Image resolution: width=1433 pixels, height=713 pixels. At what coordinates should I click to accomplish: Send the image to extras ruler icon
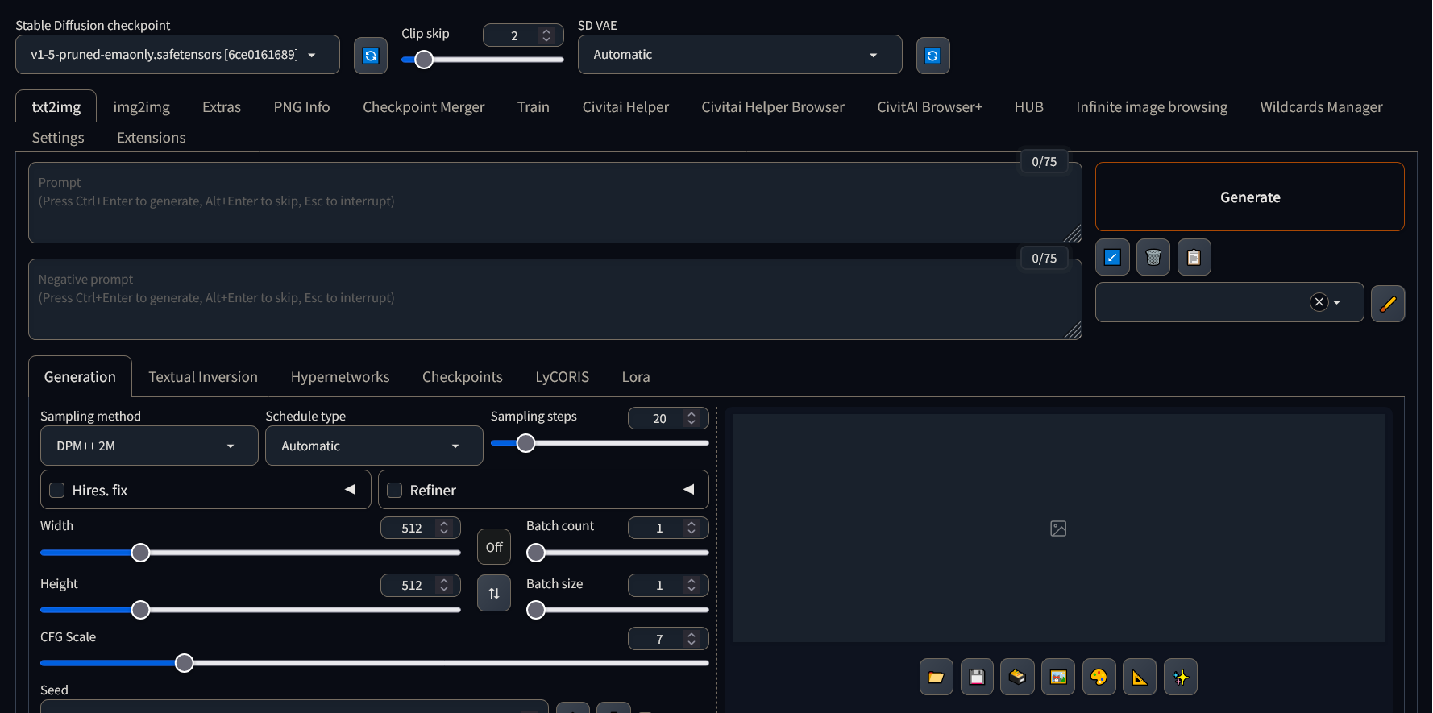click(1140, 677)
